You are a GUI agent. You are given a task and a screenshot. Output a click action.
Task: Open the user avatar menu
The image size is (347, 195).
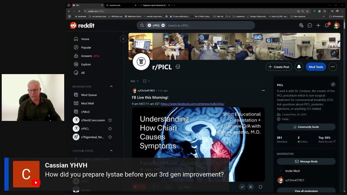(336, 25)
